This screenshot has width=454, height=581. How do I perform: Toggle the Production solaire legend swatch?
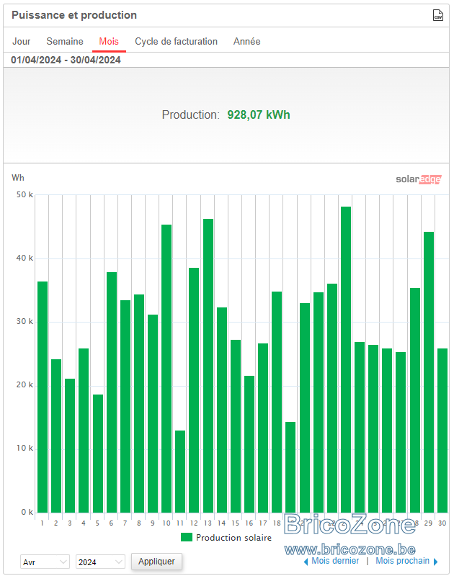pyautogui.click(x=187, y=537)
